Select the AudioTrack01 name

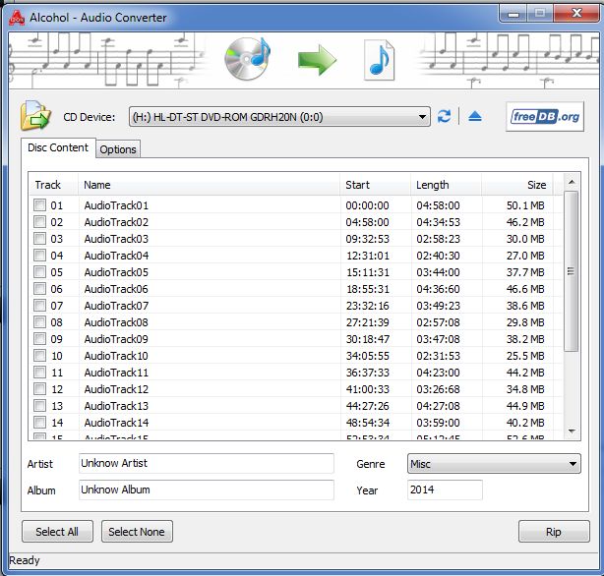pyautogui.click(x=116, y=205)
